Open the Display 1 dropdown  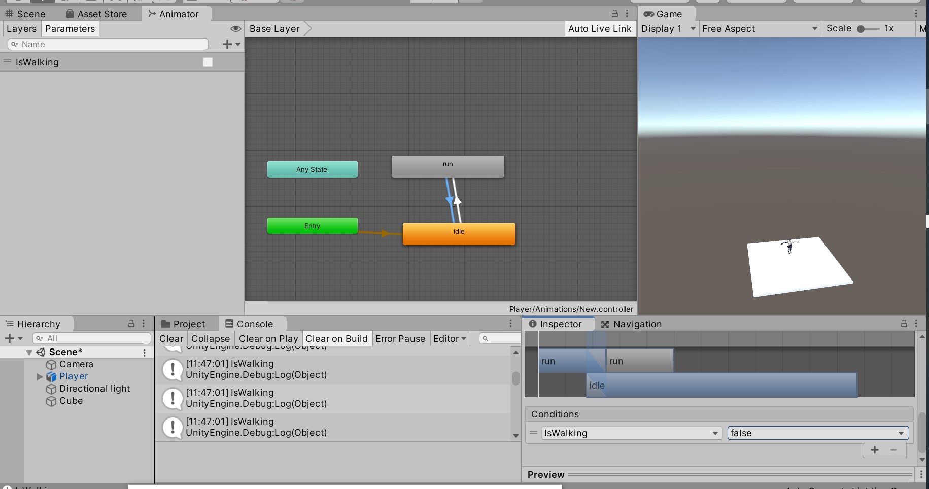(x=668, y=29)
